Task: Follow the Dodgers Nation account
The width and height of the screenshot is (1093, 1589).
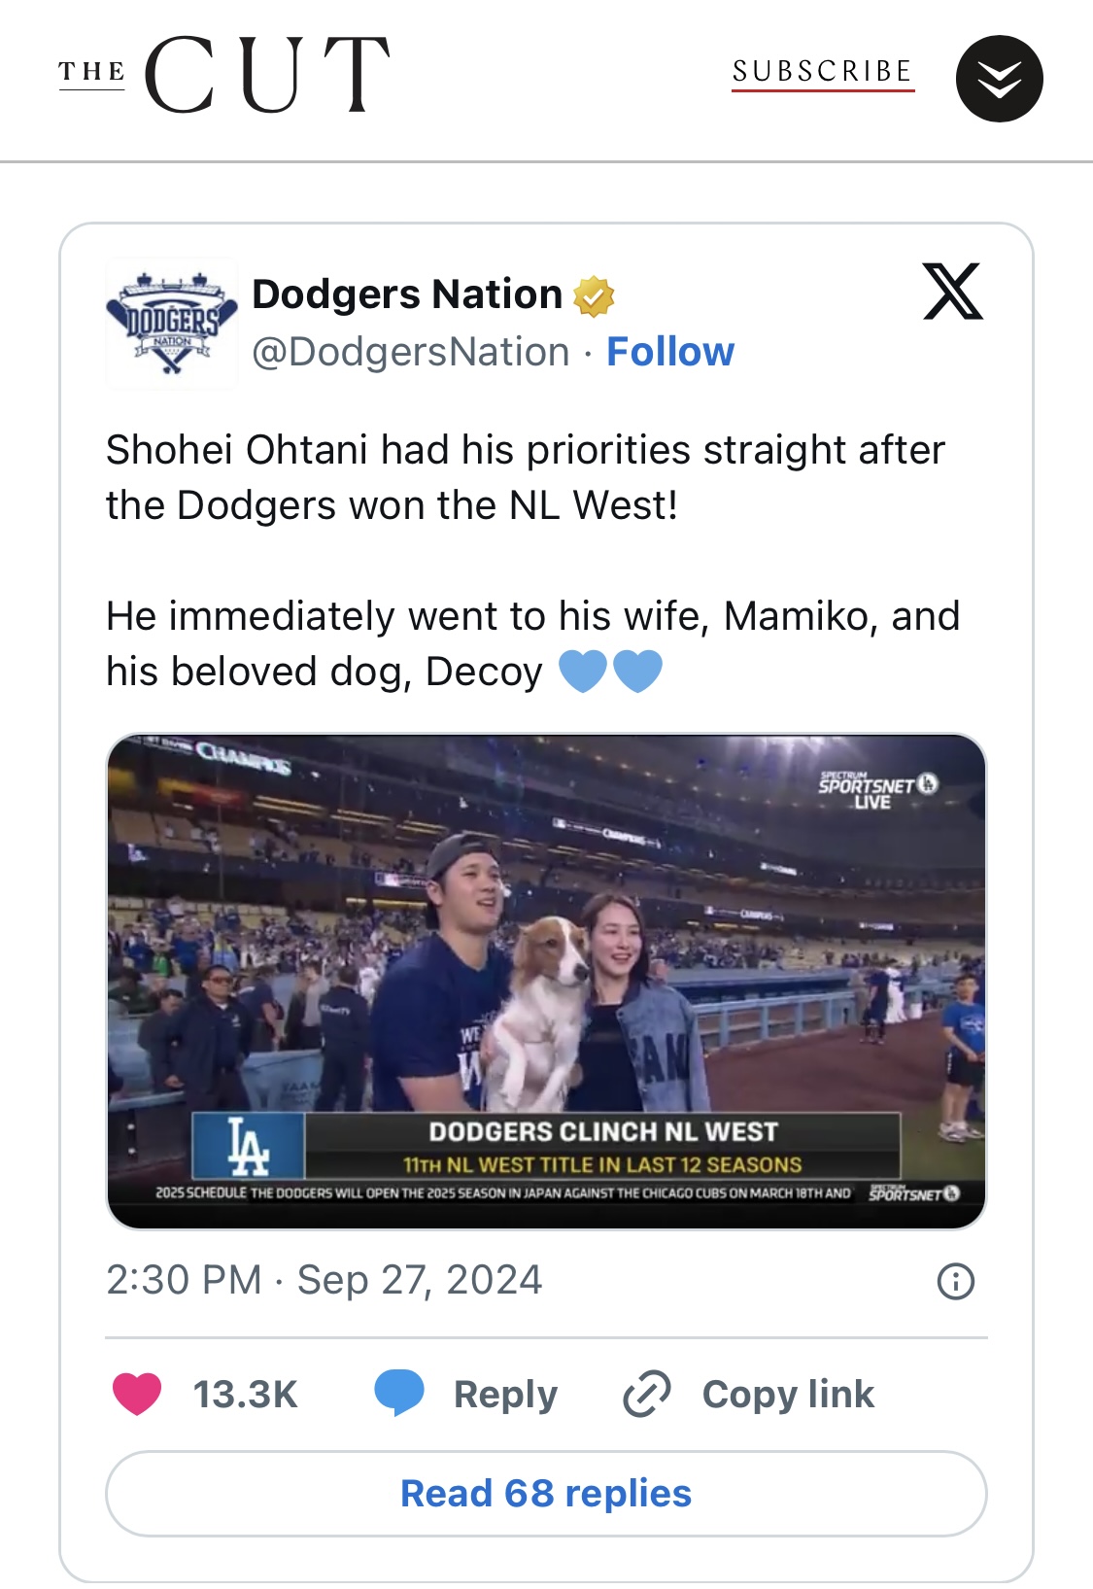Action: click(x=670, y=352)
